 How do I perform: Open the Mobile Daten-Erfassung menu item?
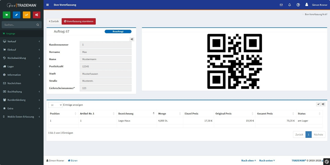point(22,117)
